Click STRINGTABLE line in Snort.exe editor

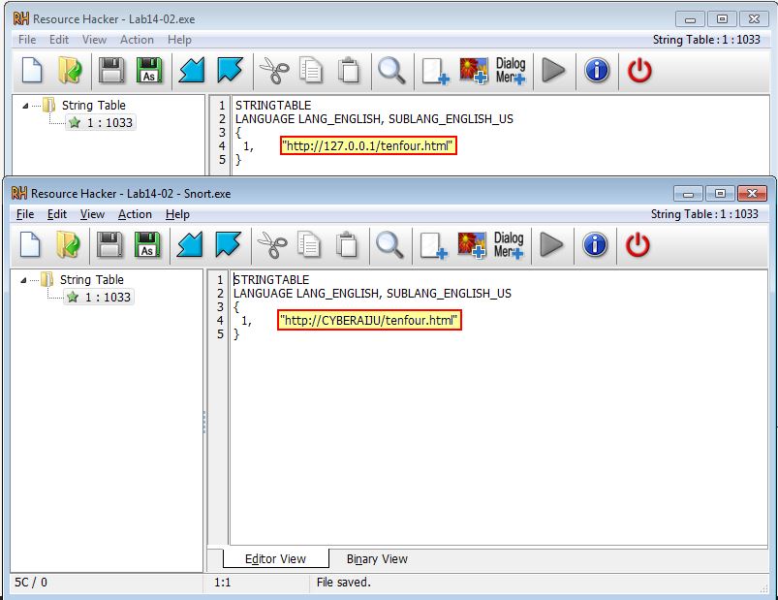[x=271, y=280]
